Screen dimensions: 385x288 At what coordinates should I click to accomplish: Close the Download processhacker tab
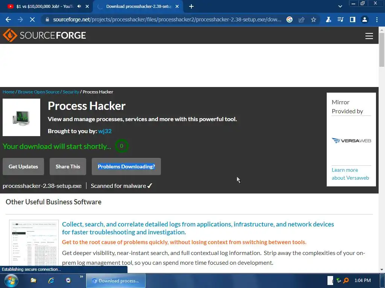tap(177, 6)
